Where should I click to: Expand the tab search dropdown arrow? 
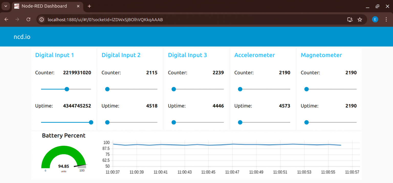(6, 6)
